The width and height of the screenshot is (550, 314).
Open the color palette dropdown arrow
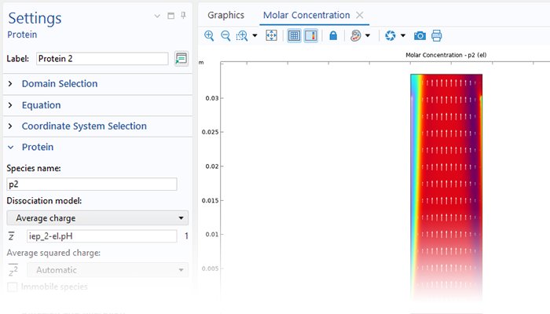(368, 35)
